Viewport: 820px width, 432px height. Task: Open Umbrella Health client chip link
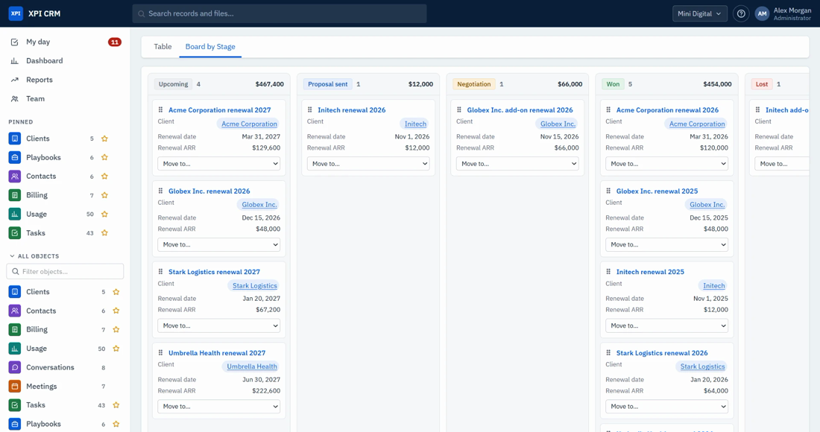coord(251,366)
